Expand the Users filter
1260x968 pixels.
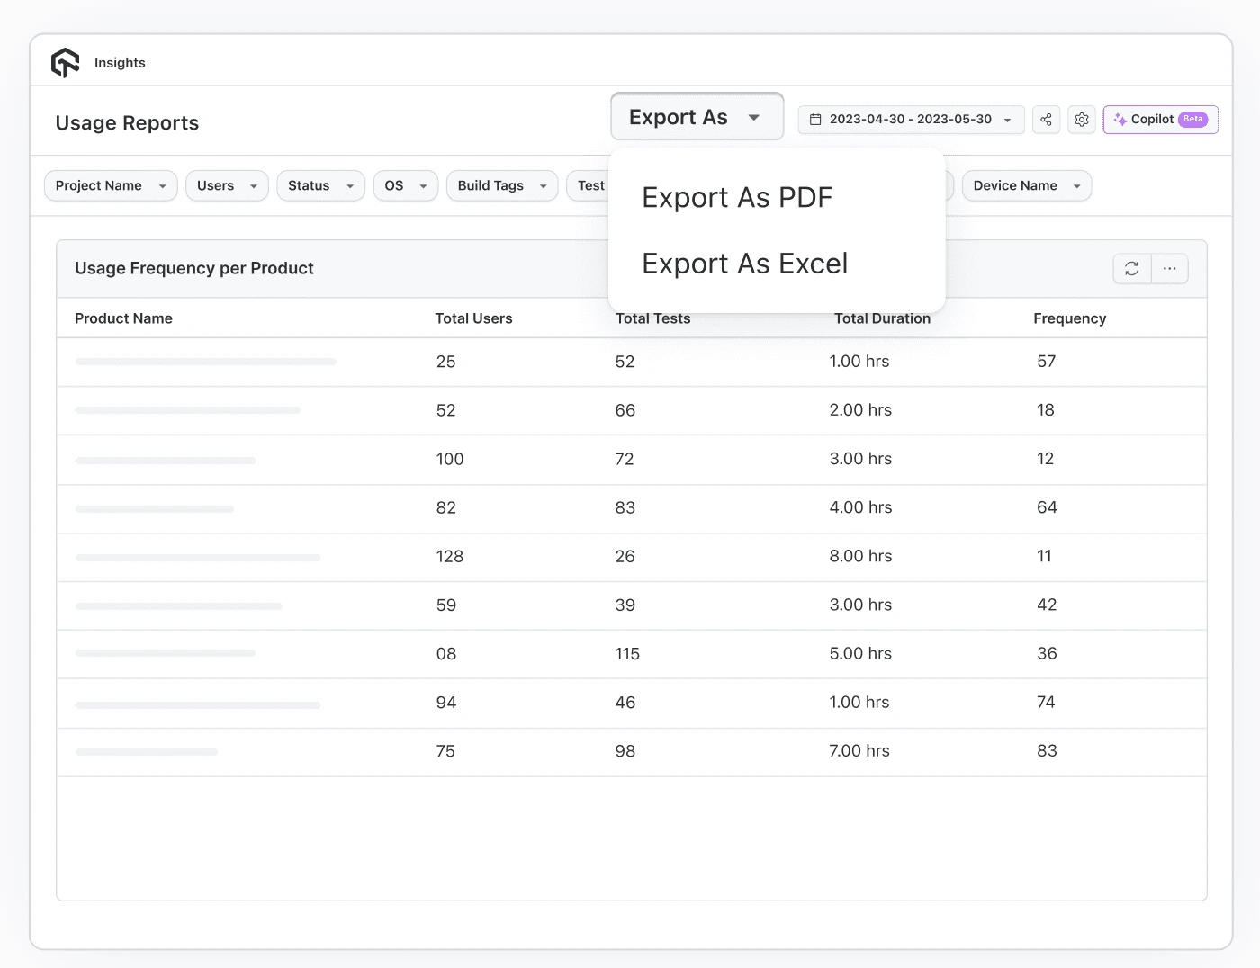pyautogui.click(x=227, y=185)
